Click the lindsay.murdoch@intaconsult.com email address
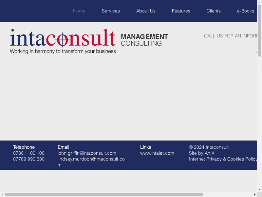The image size is (262, 197). point(91,159)
